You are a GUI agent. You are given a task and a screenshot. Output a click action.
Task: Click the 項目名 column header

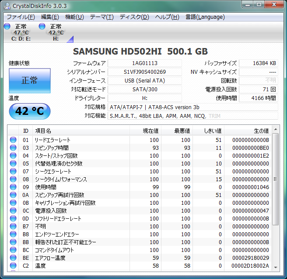click(81, 131)
